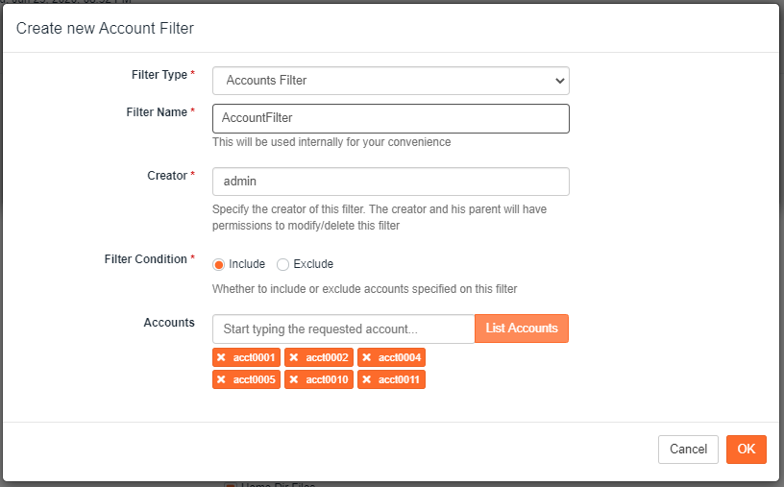Focus the Filter Name text field

point(390,118)
